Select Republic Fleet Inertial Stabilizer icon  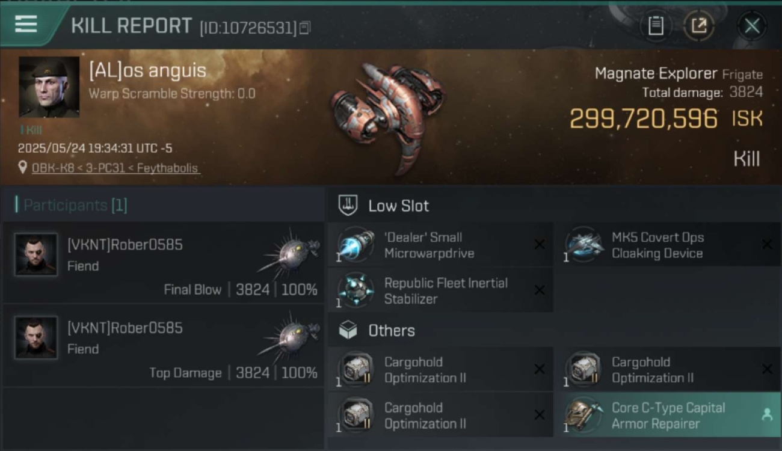coord(356,290)
